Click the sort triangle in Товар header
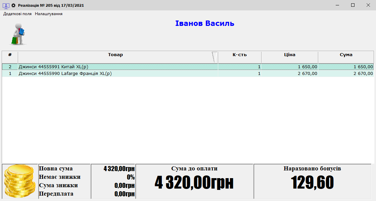The width and height of the screenshot is (376, 201). (x=215, y=57)
